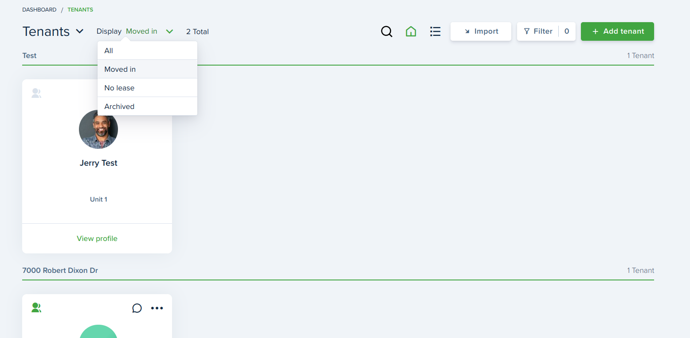690x338 pixels.
Task: Switch to list view icon
Action: click(435, 31)
